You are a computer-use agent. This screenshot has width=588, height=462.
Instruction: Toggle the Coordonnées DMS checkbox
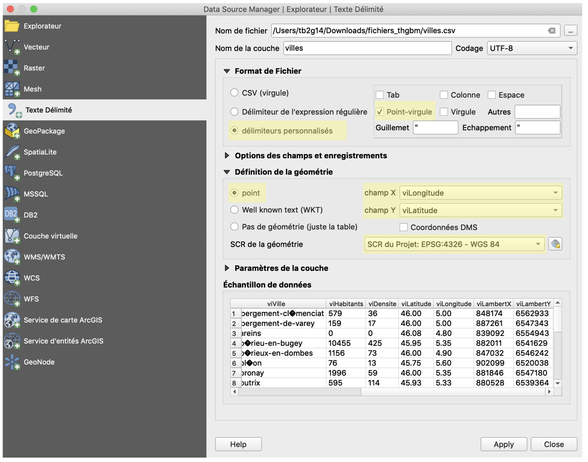pos(403,227)
